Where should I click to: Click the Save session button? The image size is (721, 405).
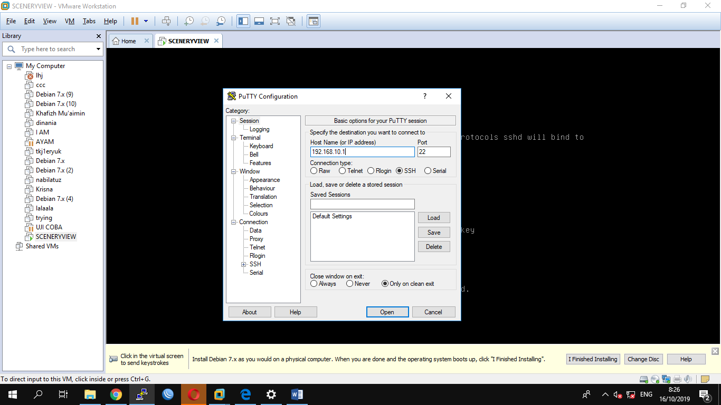(x=434, y=233)
